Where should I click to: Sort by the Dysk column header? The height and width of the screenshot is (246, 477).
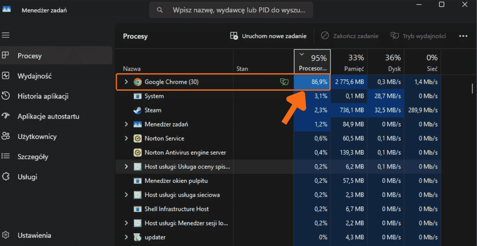coord(386,62)
